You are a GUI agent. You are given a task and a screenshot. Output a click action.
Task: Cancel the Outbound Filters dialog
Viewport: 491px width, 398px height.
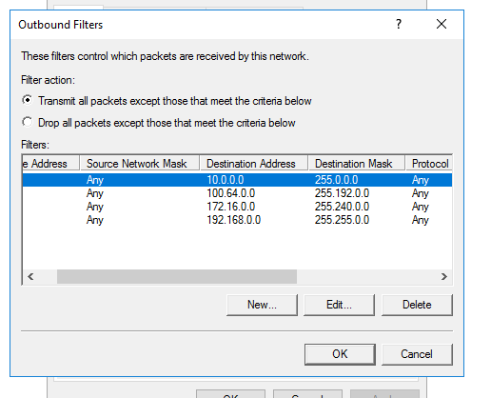pyautogui.click(x=417, y=354)
